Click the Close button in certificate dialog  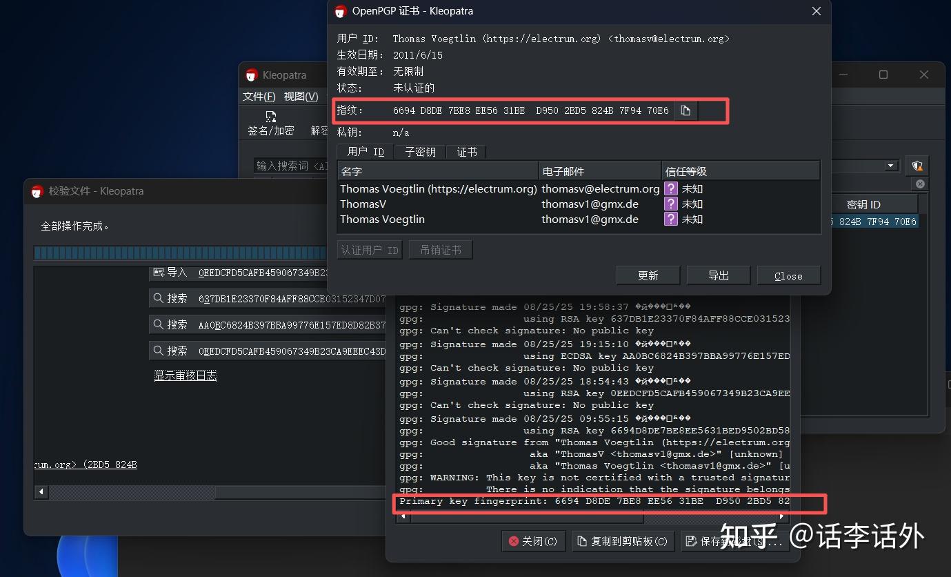point(788,275)
